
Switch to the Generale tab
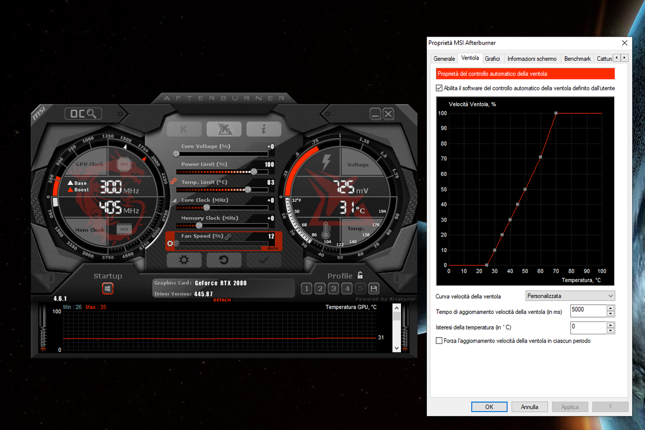(x=444, y=59)
